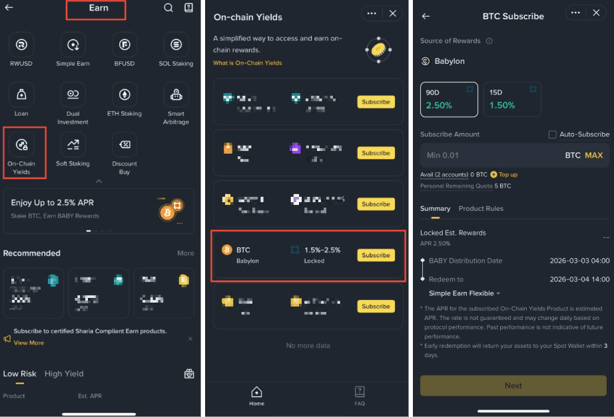Switch to the Product Rules tab
614x417 pixels.
[x=481, y=209]
